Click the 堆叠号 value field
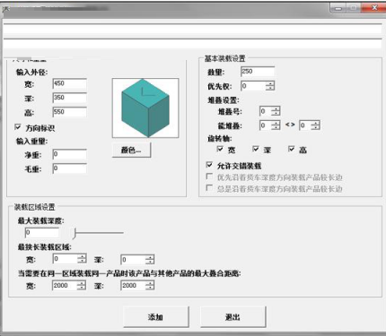386x336 pixels. (x=266, y=111)
